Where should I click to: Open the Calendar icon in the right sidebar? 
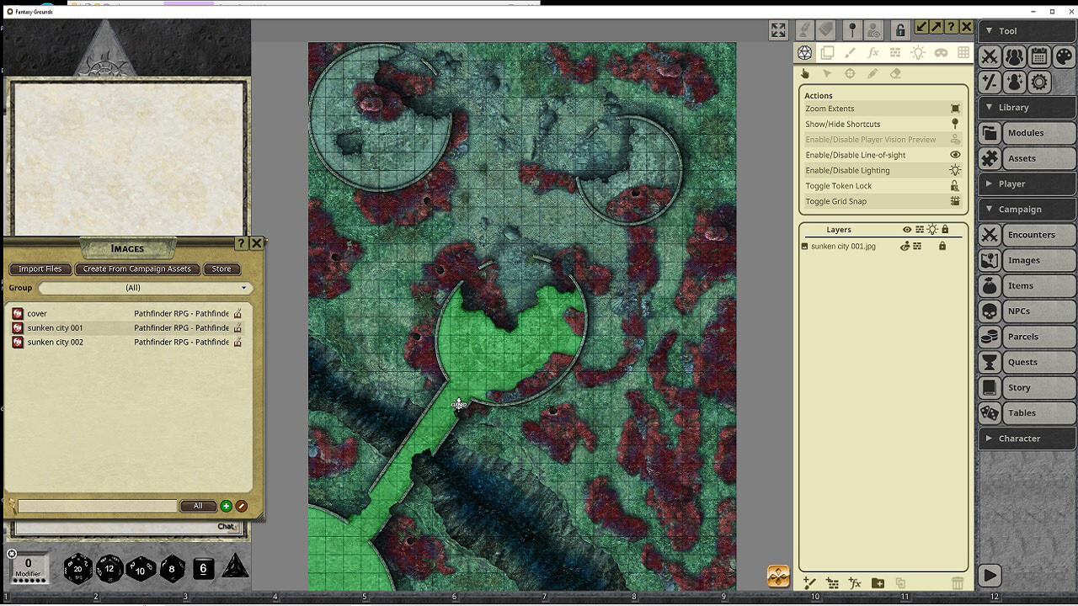click(x=1038, y=56)
